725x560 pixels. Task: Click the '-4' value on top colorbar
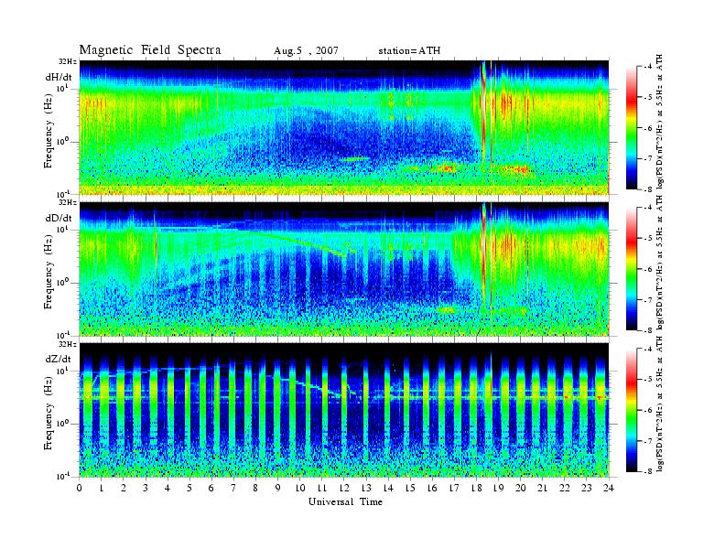(646, 67)
